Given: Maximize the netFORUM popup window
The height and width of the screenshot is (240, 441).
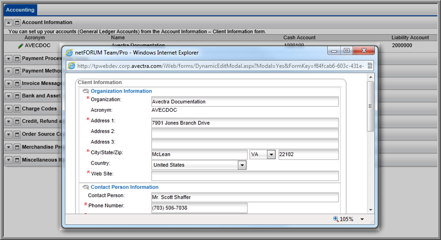Looking at the screenshot, I should click(x=347, y=51).
